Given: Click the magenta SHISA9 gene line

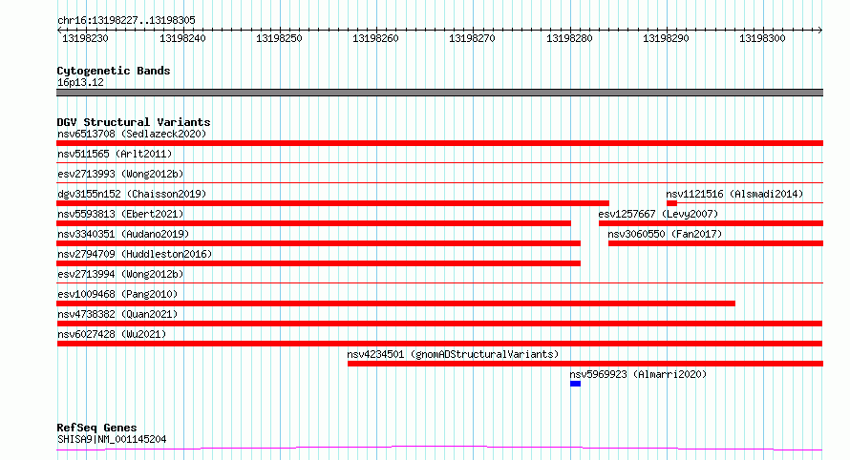Looking at the screenshot, I should point(439,448).
